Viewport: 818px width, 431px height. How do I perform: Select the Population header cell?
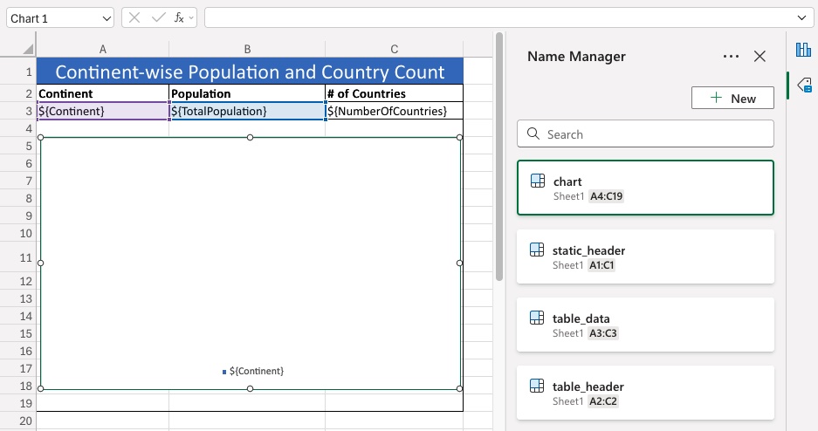pyautogui.click(x=247, y=93)
